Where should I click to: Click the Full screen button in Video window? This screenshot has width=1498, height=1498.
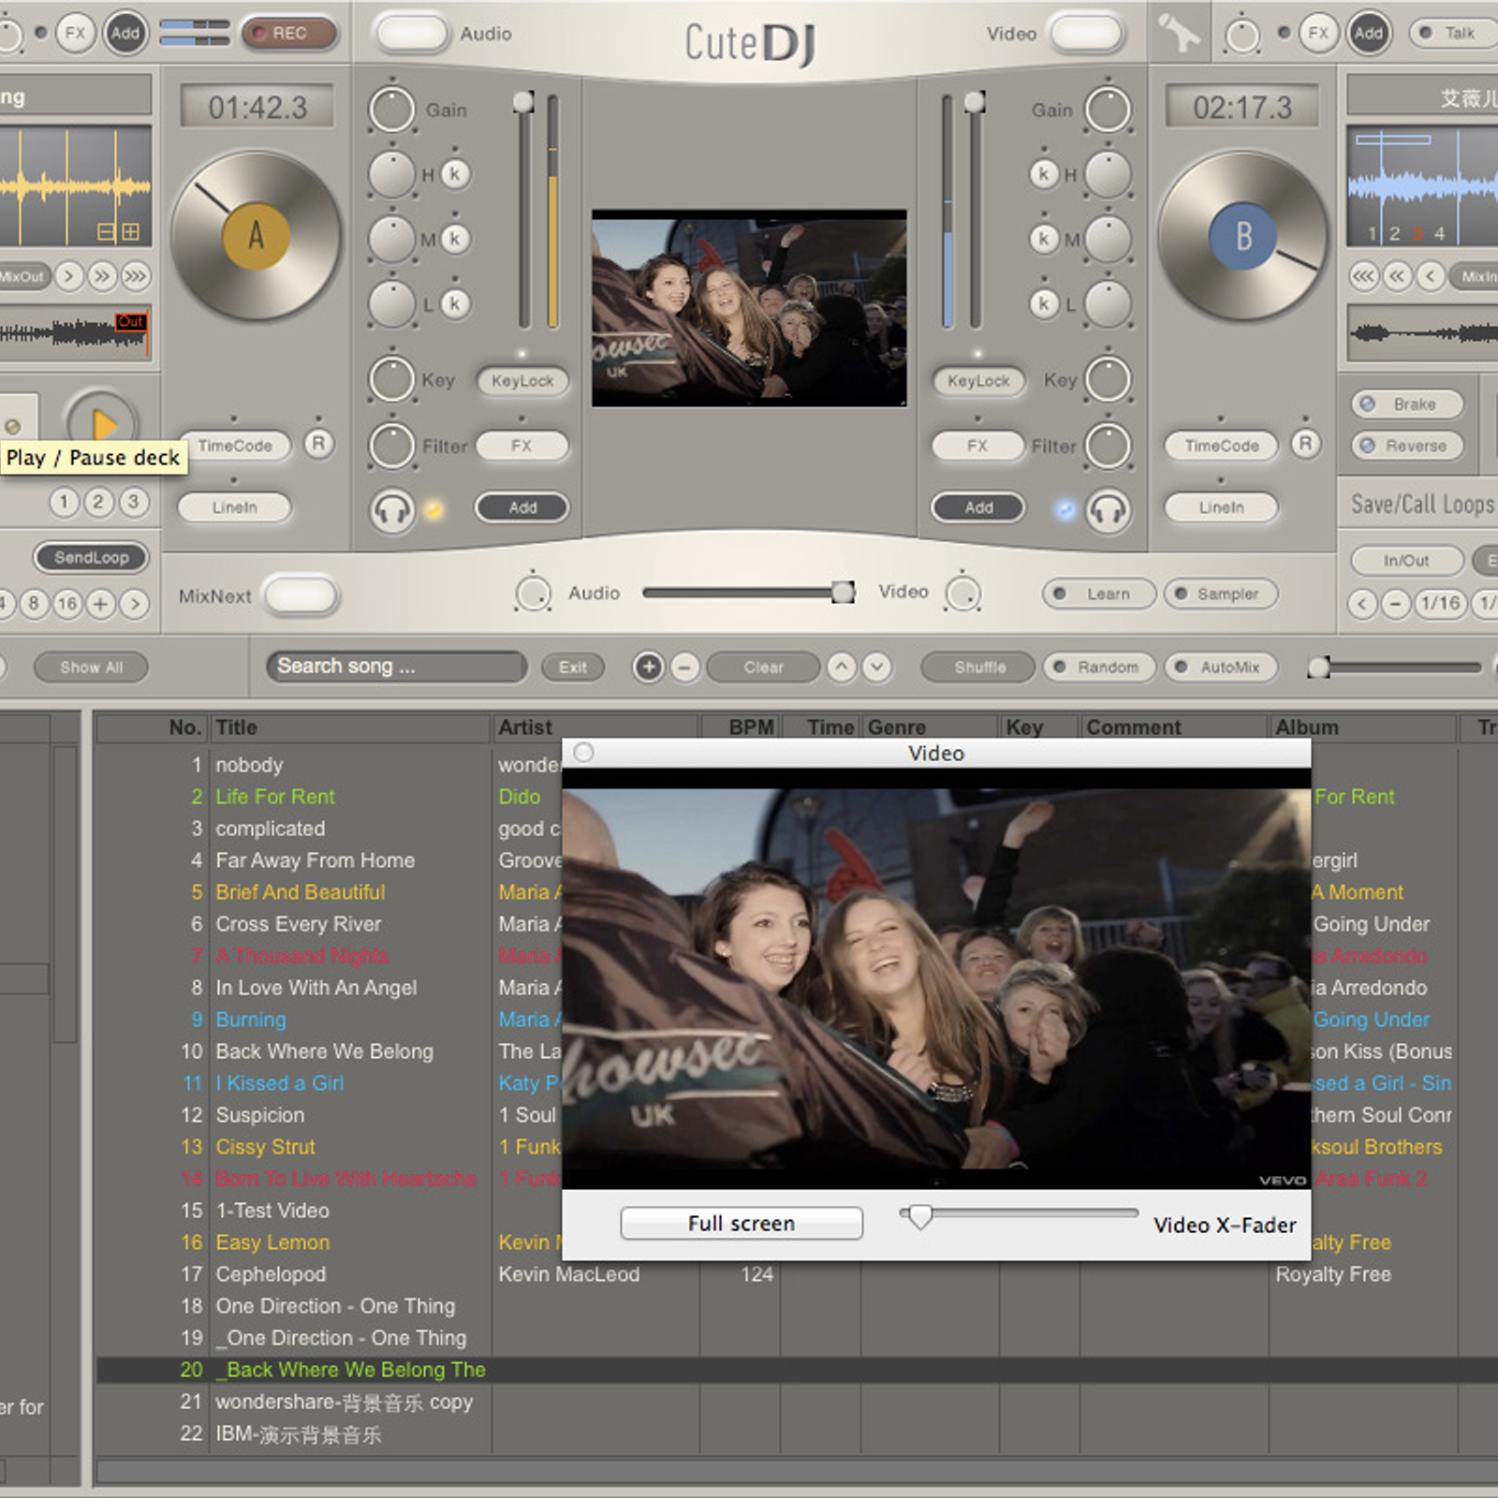(742, 1224)
